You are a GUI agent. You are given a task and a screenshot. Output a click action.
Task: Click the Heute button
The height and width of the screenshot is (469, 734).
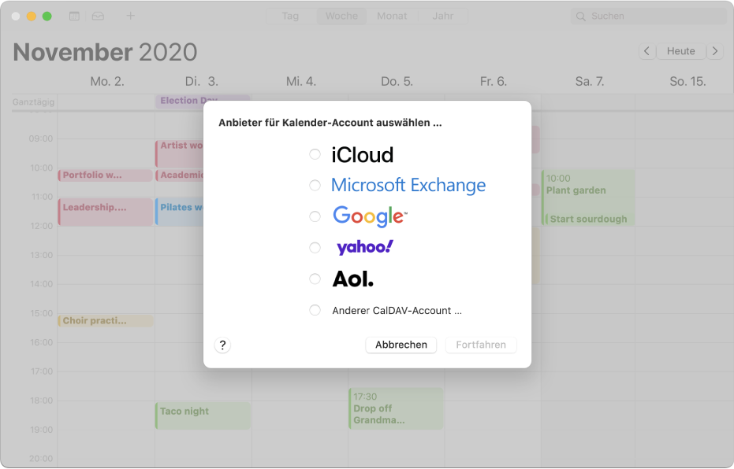(681, 51)
